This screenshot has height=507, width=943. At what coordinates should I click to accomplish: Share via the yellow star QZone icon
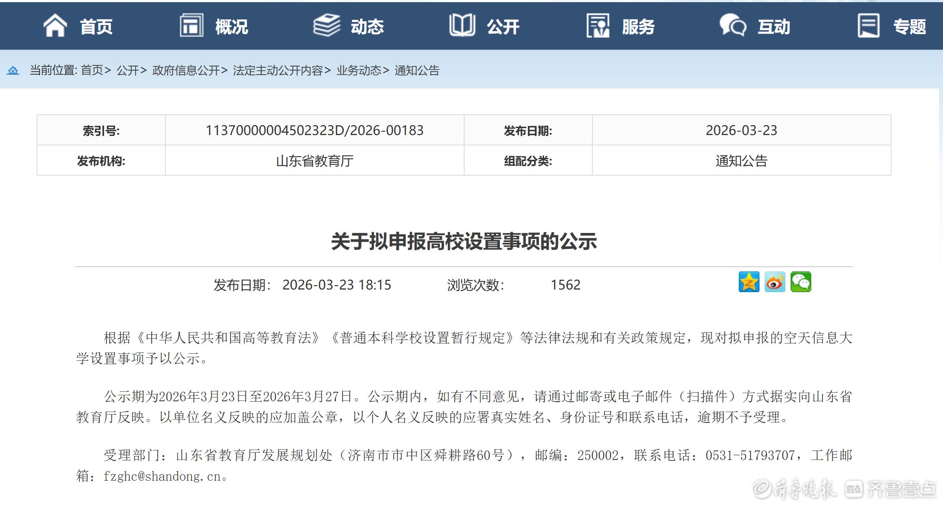click(x=749, y=282)
